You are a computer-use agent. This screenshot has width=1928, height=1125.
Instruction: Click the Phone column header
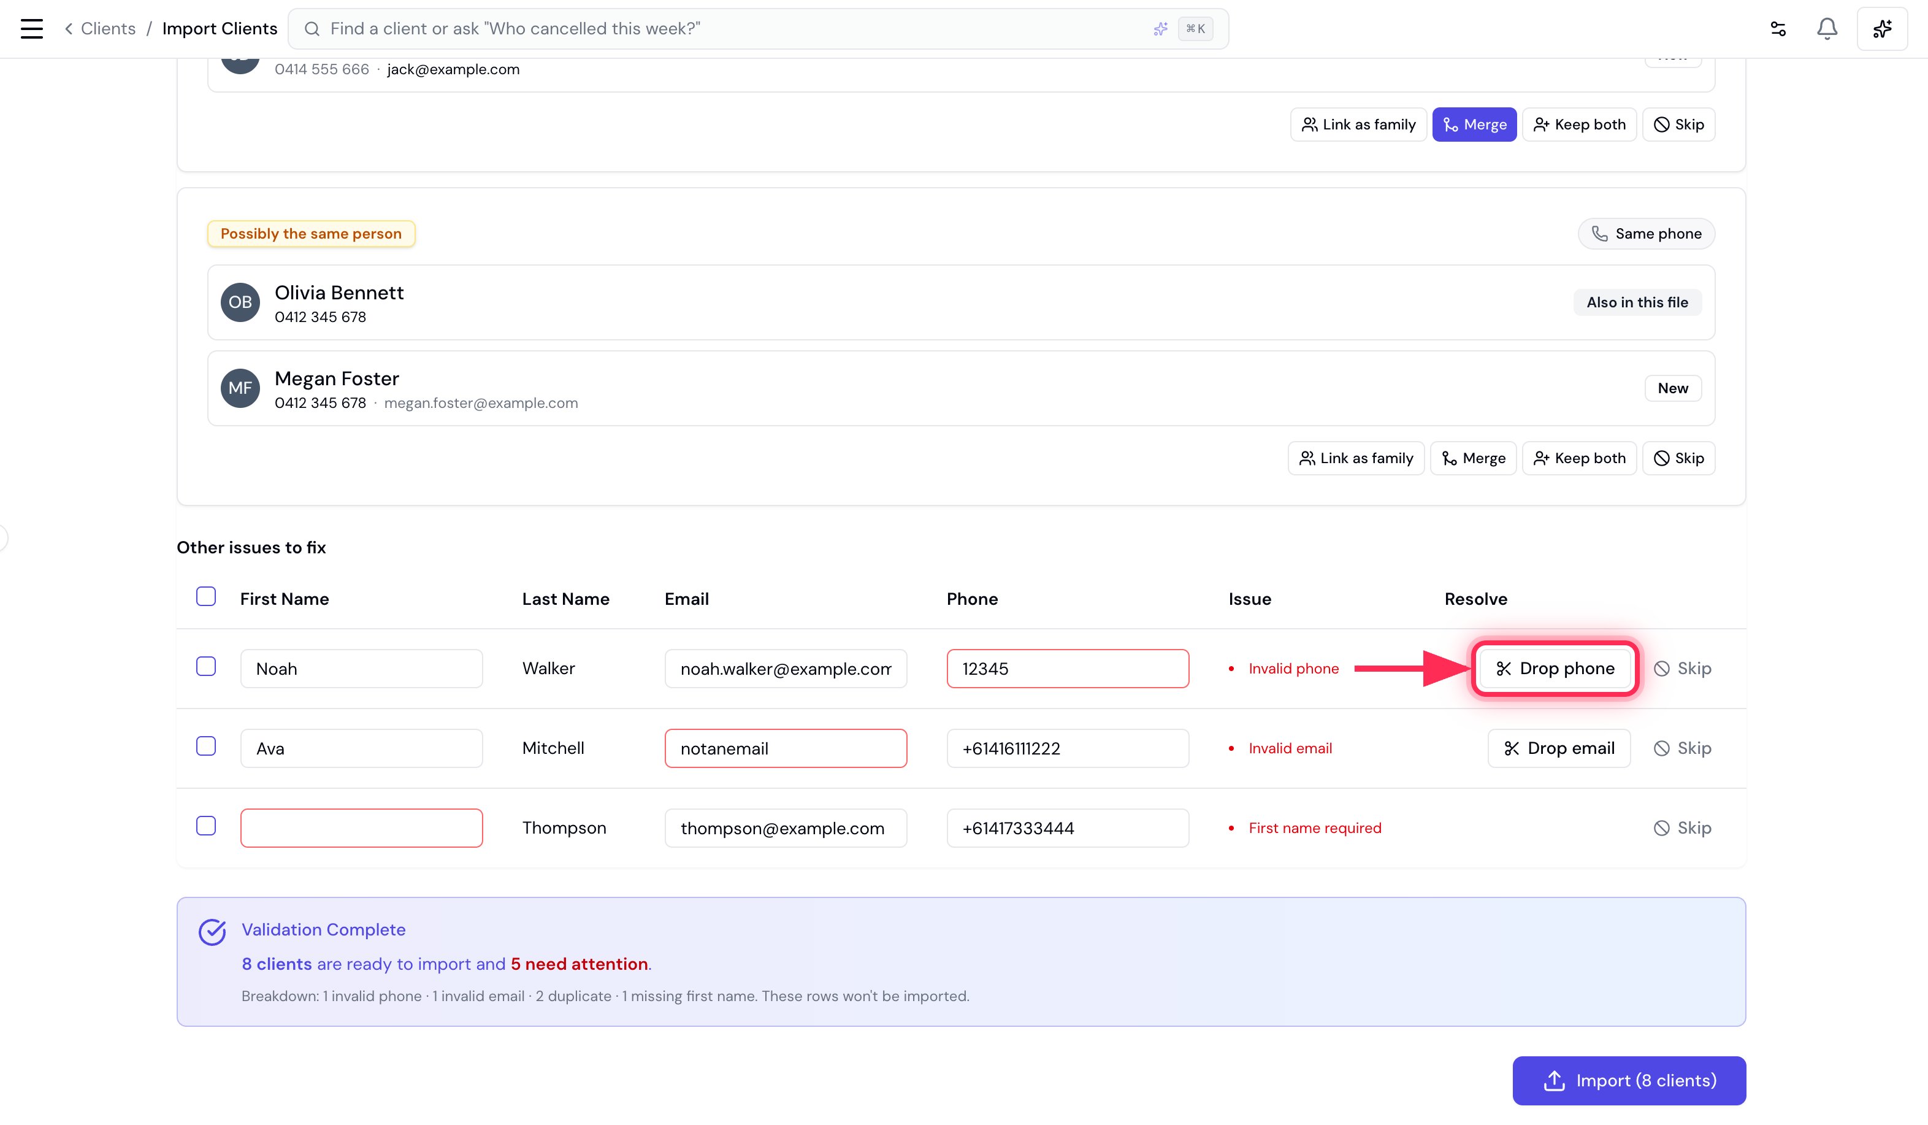tap(971, 599)
